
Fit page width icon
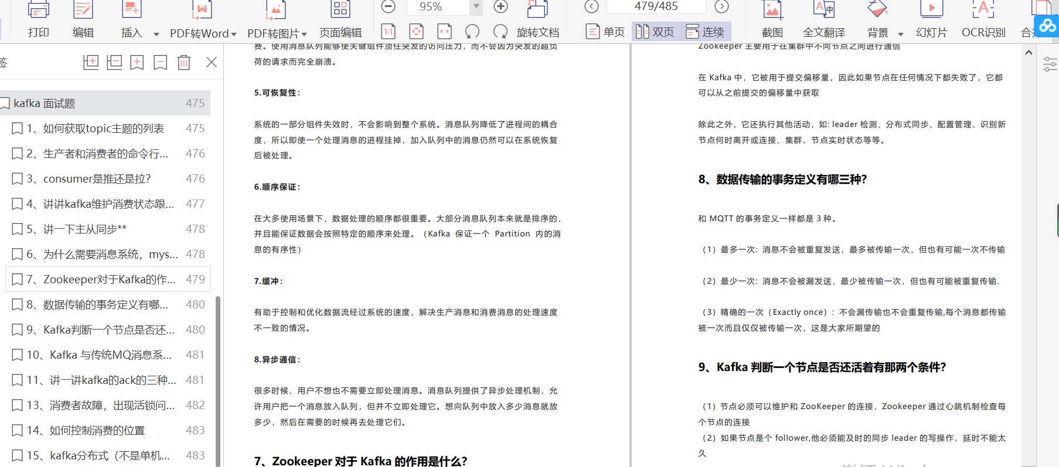444,32
